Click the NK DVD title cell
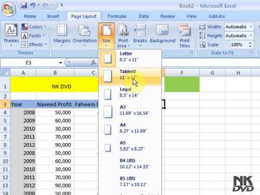This screenshot has height=195, width=260. coord(55,84)
